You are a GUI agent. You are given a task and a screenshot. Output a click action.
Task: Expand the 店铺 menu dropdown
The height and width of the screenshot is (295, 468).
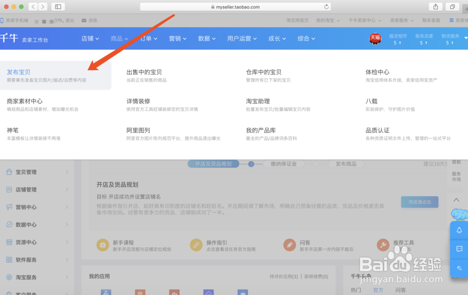point(90,38)
